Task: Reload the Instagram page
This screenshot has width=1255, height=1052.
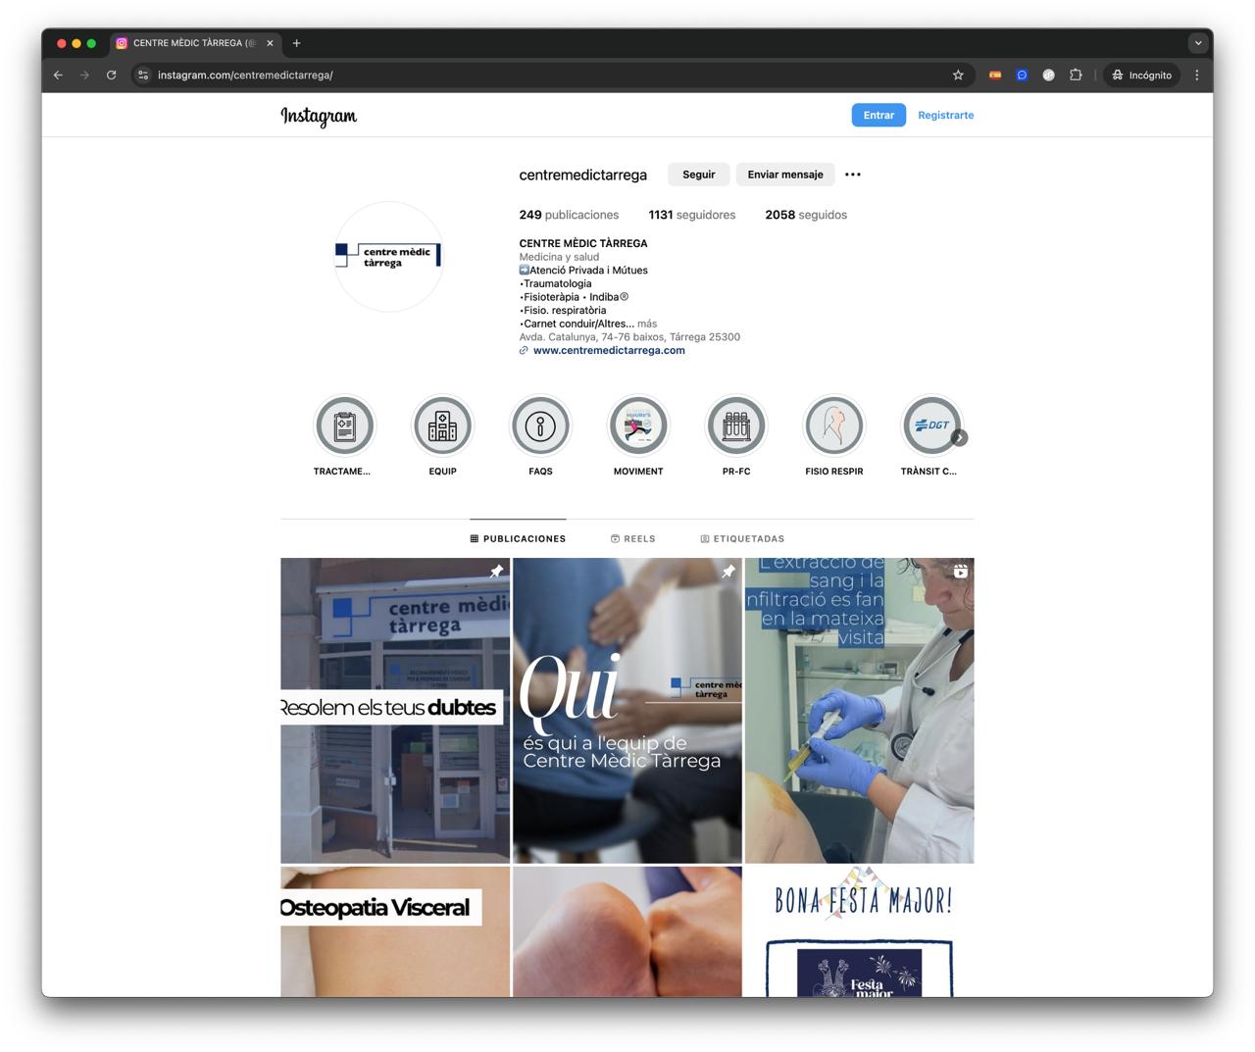Action: coord(111,75)
